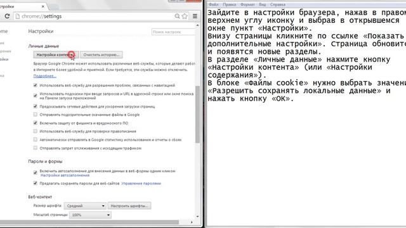Toggle autofill for web forms checkbox
Screen dimensions: 406x228
(36, 173)
